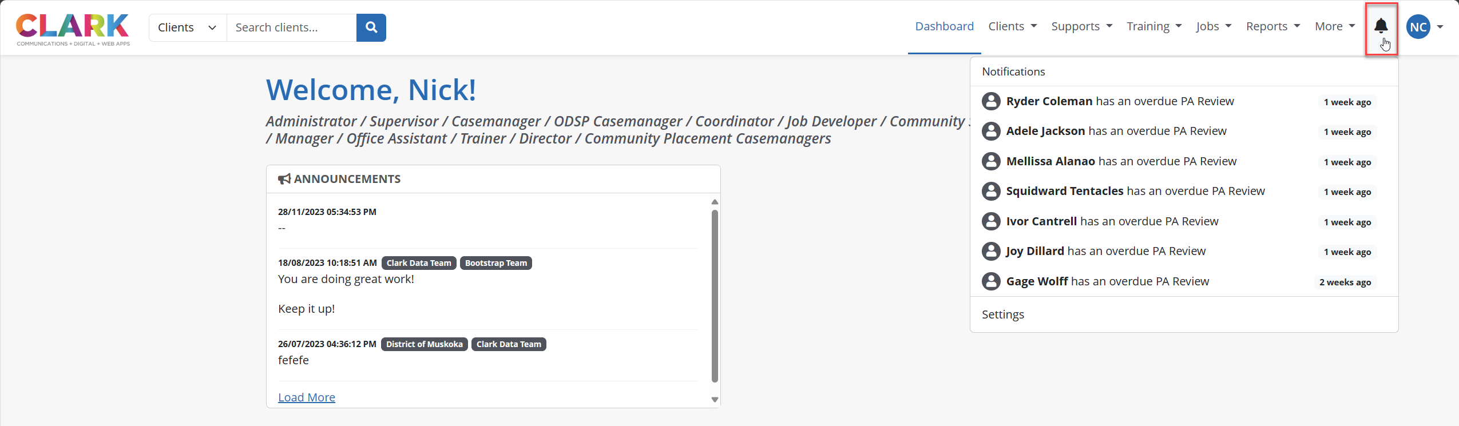
Task: Click the blue search magnifier button
Action: [371, 27]
